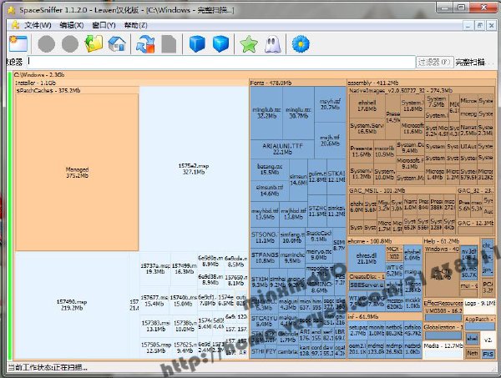501x378 pixels.
Task: Click the setupap 2.7Mb inf block
Action: pos(358,330)
